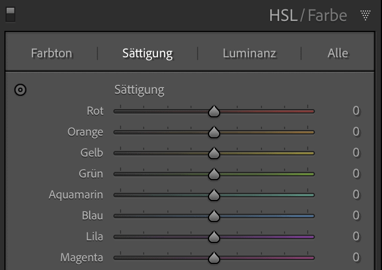Click the Rot saturation slider handle

click(214, 111)
